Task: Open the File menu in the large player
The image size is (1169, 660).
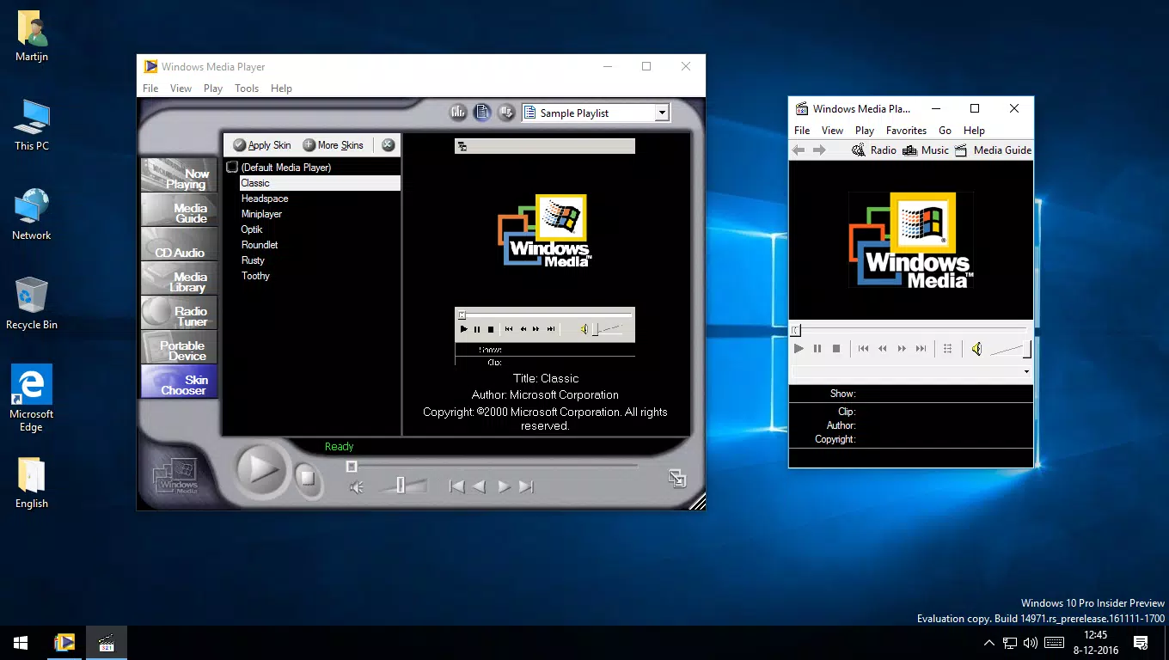Action: coord(150,89)
